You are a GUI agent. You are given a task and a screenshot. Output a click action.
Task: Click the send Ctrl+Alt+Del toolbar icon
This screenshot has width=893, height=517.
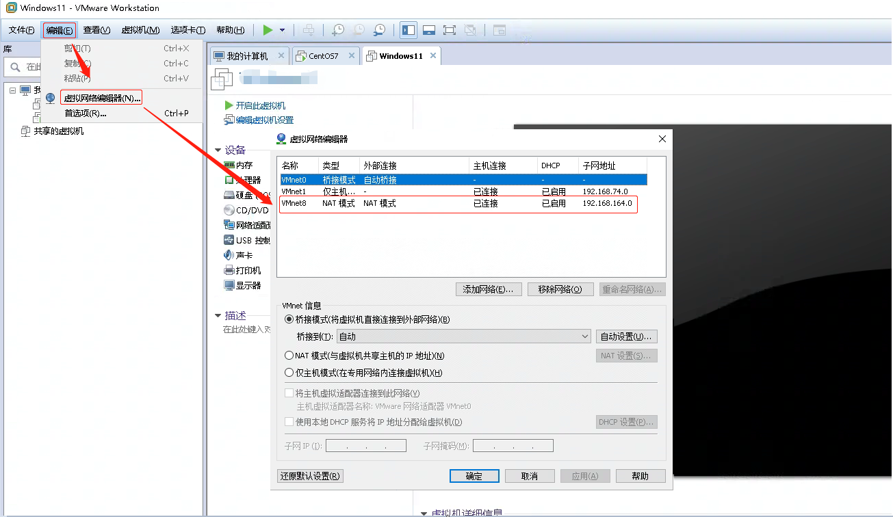pos(309,30)
